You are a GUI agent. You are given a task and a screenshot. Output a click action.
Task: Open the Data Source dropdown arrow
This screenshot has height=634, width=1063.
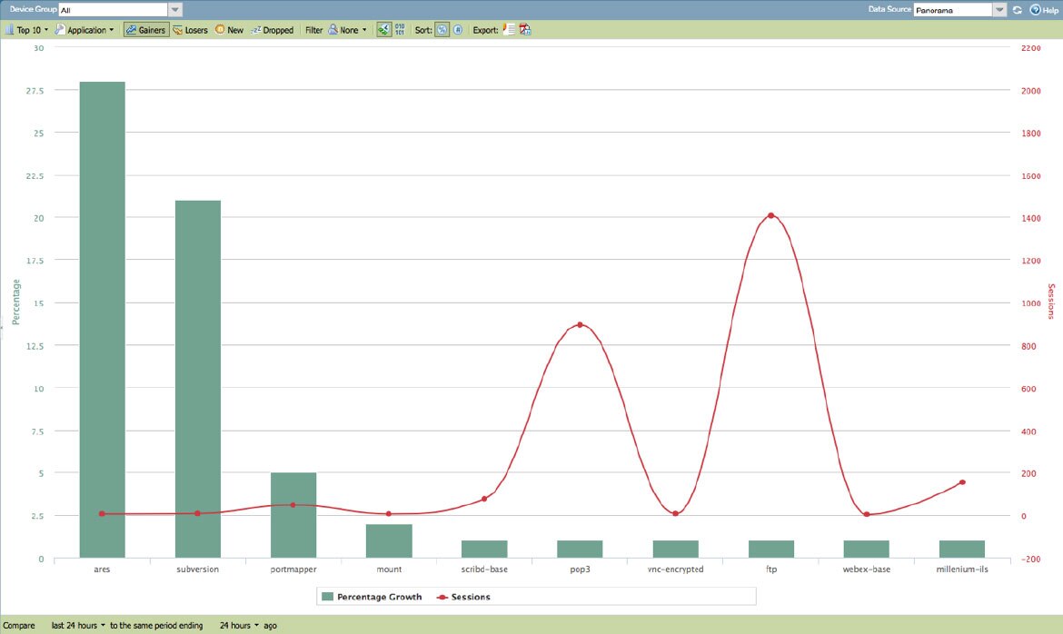[x=999, y=9]
